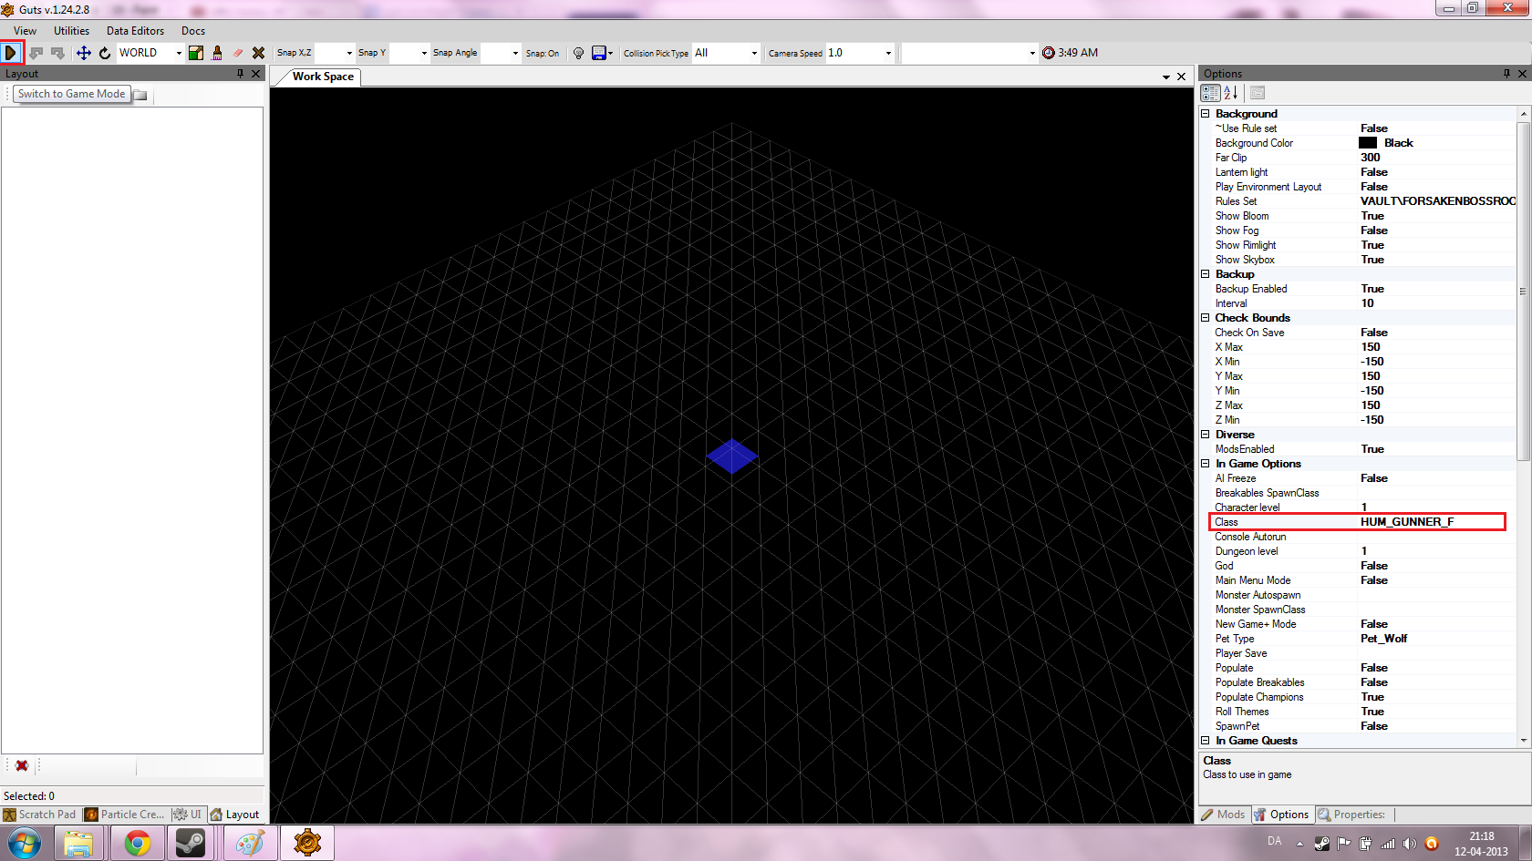Screen dimensions: 1532x861
Task: Switch Options to categorized view
Action: 1210,93
